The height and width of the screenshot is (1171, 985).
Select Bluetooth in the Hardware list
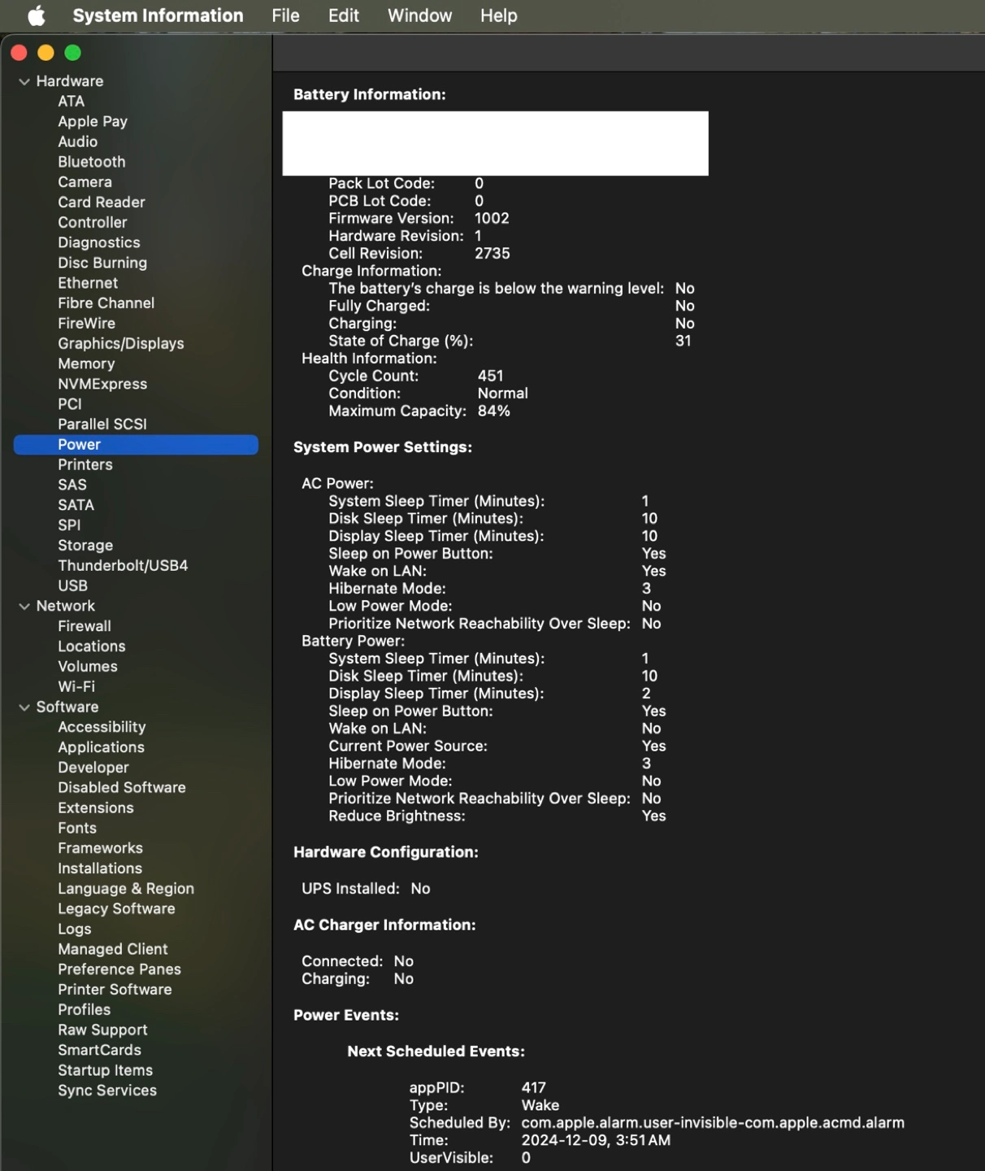coord(91,162)
